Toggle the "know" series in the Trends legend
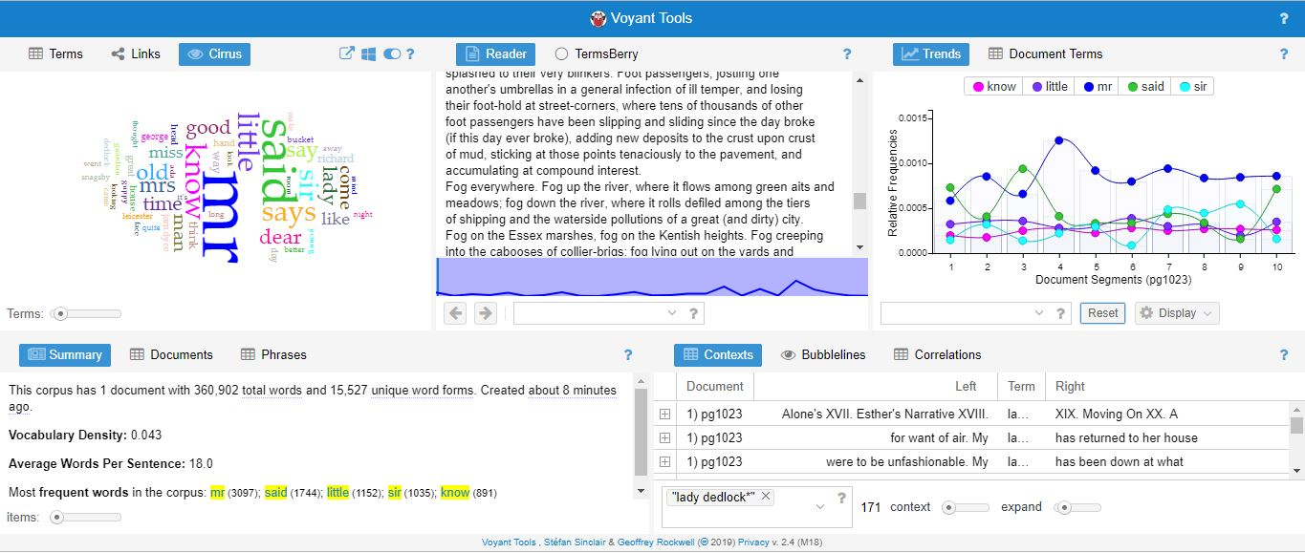The height and width of the screenshot is (553, 1305). [993, 86]
